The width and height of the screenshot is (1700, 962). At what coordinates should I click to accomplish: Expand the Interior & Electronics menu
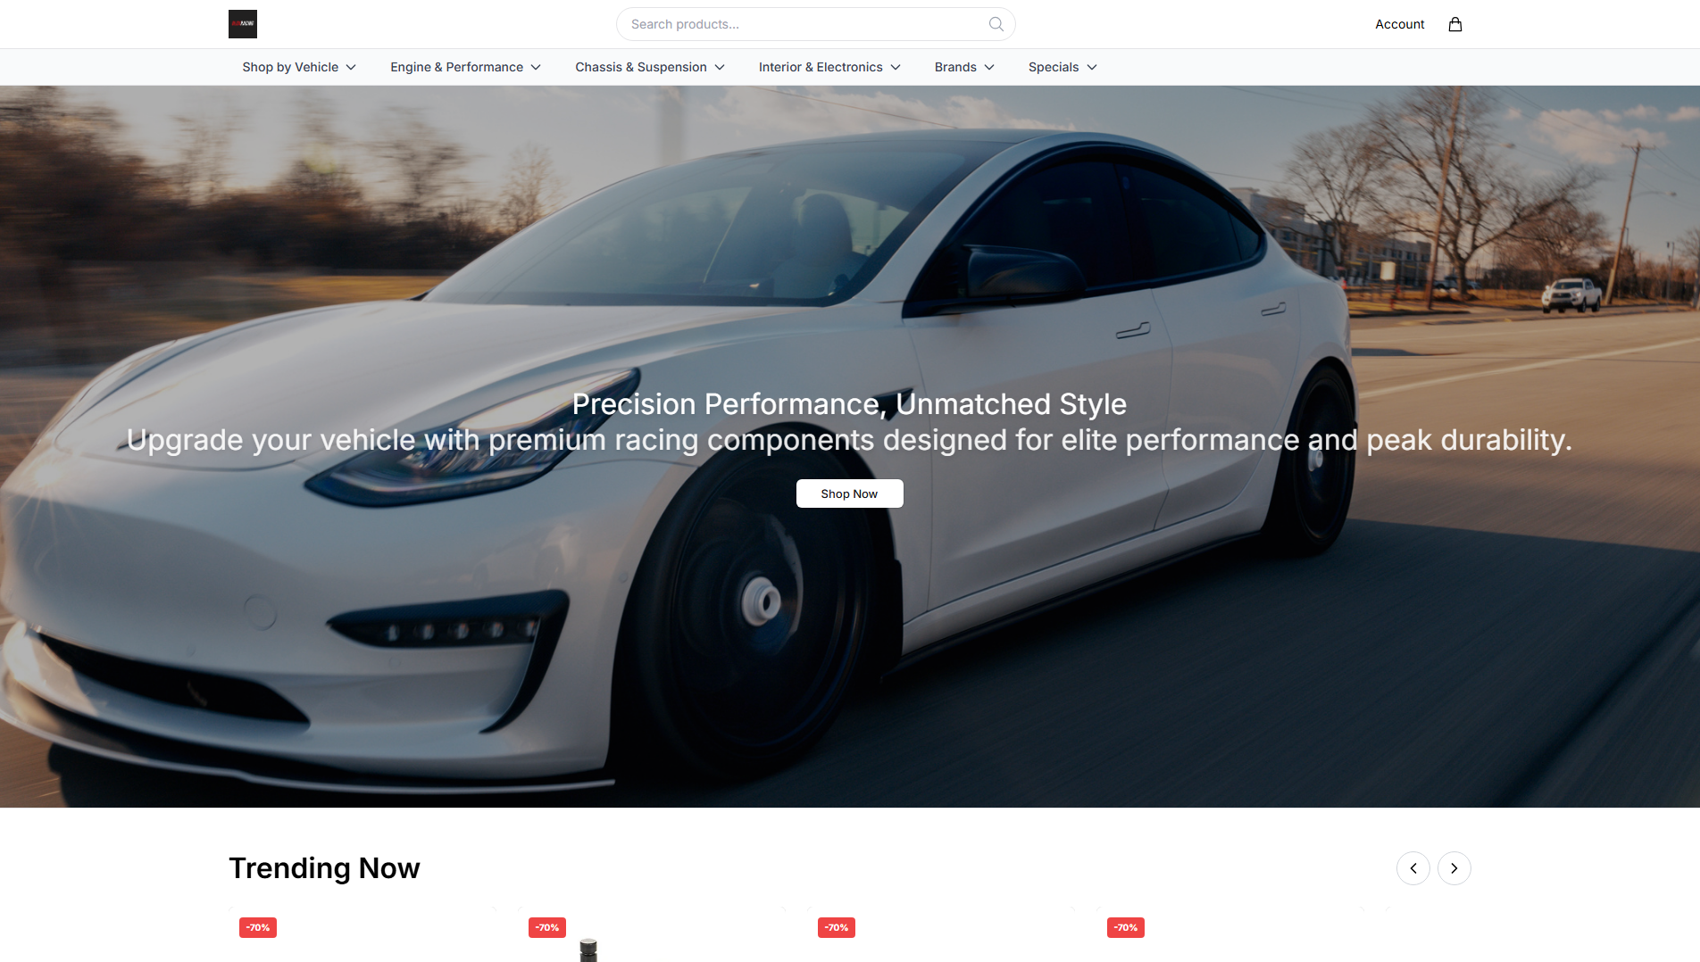pos(829,67)
